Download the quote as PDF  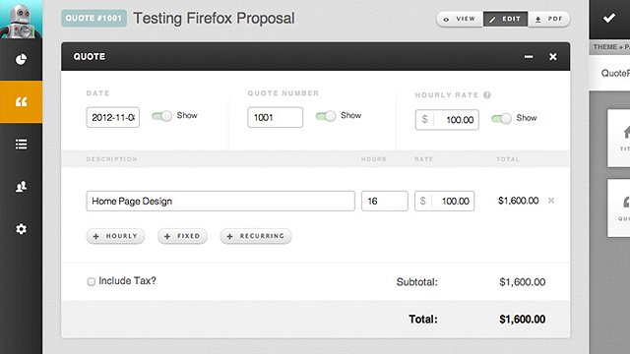tap(549, 19)
